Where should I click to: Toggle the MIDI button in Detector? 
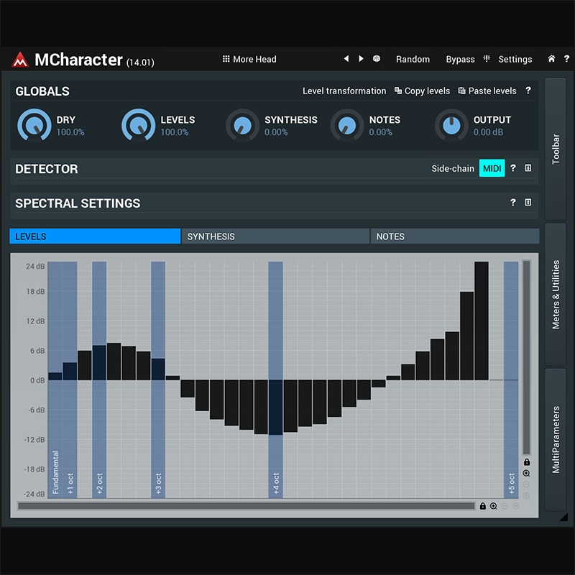[492, 168]
